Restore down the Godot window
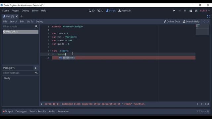 coord(200,5)
